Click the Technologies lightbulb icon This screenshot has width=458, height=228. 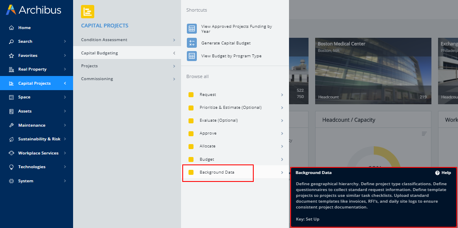coord(11,167)
